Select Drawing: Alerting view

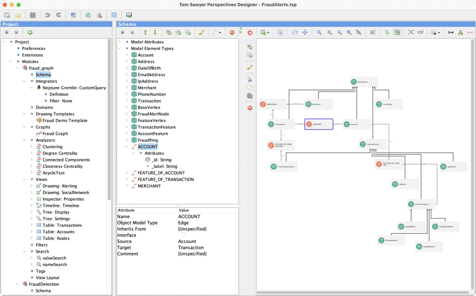pyautogui.click(x=59, y=186)
